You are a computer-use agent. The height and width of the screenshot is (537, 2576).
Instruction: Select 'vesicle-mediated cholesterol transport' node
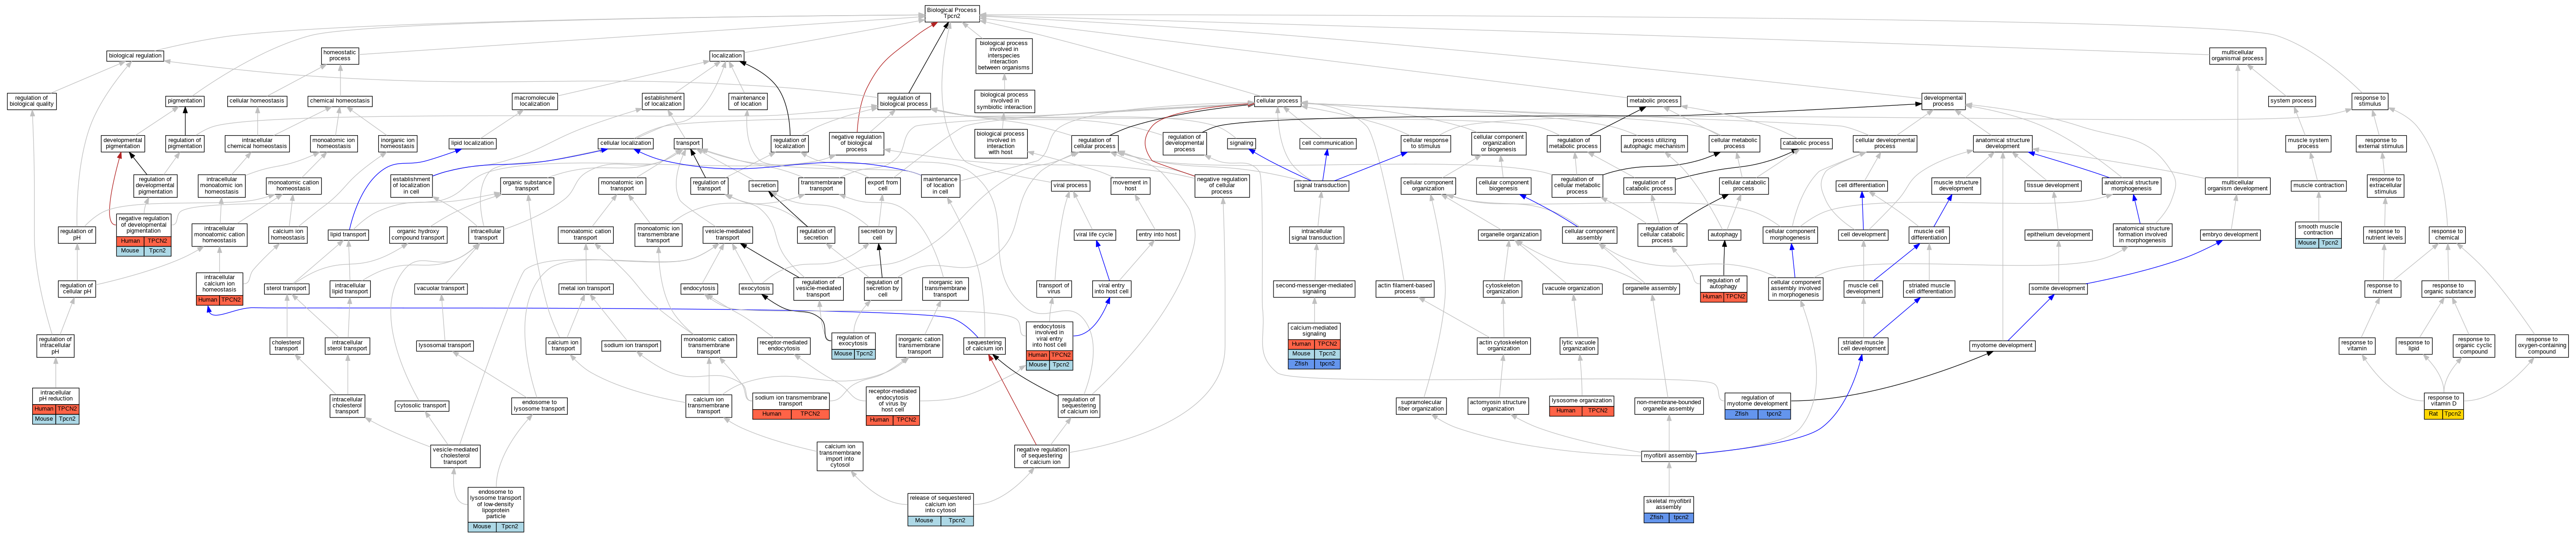tap(455, 456)
